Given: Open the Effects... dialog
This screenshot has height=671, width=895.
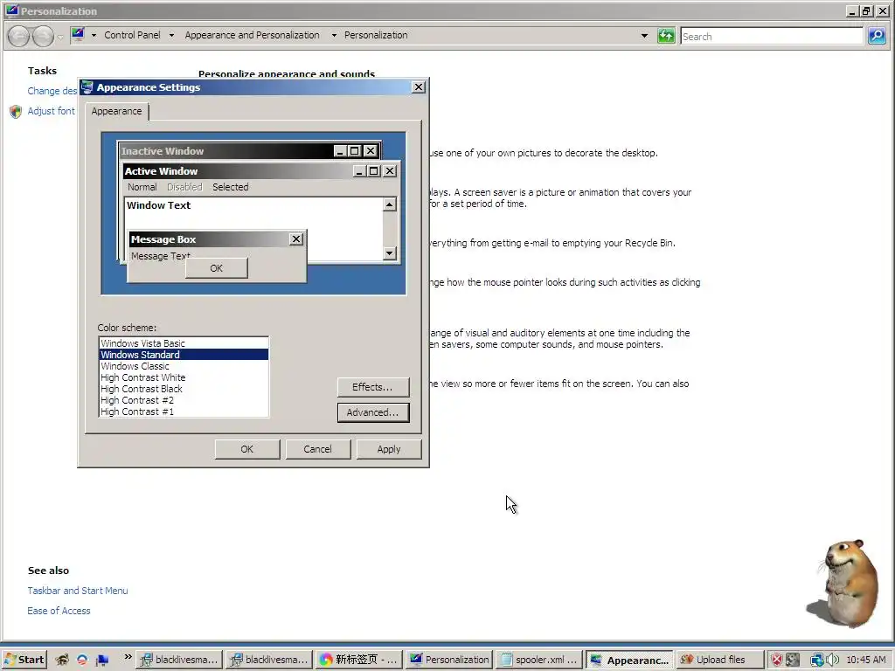Looking at the screenshot, I should tap(372, 387).
